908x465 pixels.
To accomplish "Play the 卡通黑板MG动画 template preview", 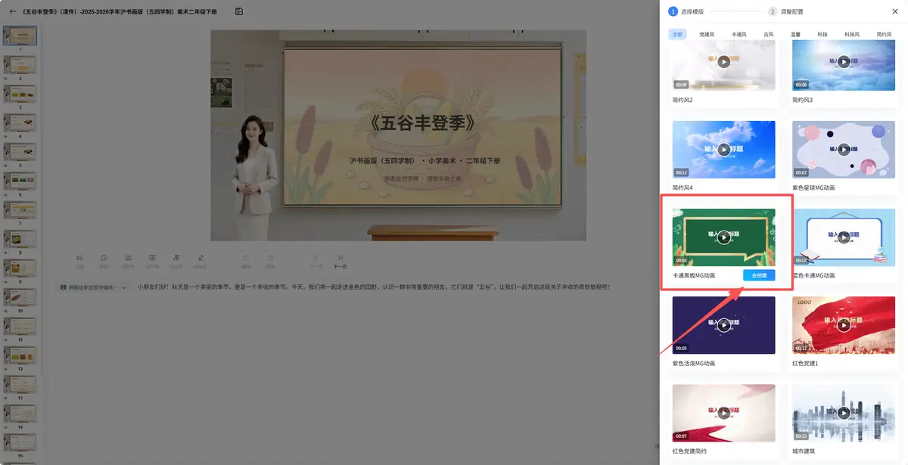I will (x=724, y=237).
